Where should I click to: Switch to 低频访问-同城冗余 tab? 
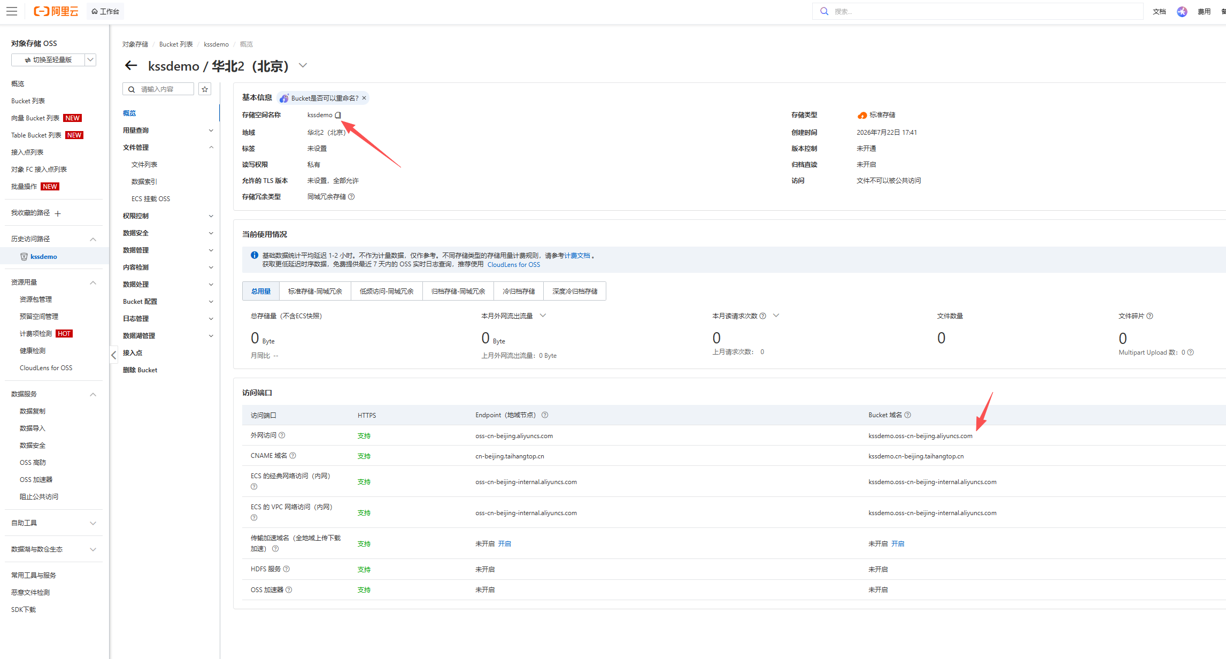387,291
